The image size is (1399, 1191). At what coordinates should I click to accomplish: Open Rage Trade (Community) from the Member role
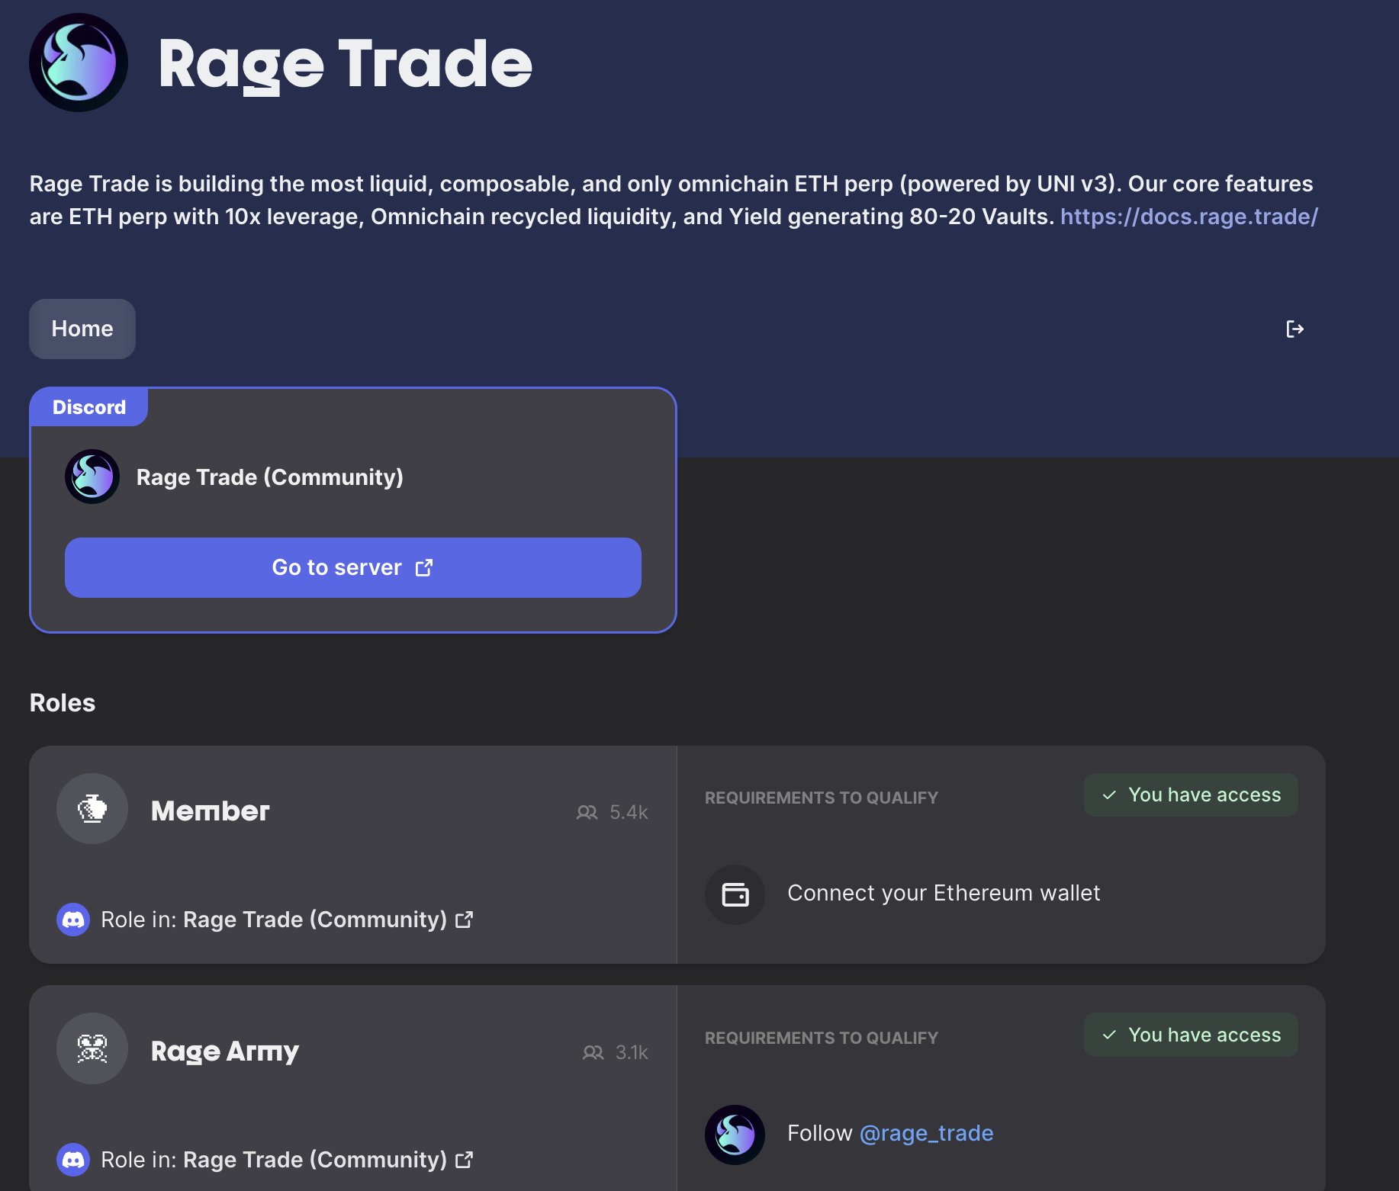point(315,920)
